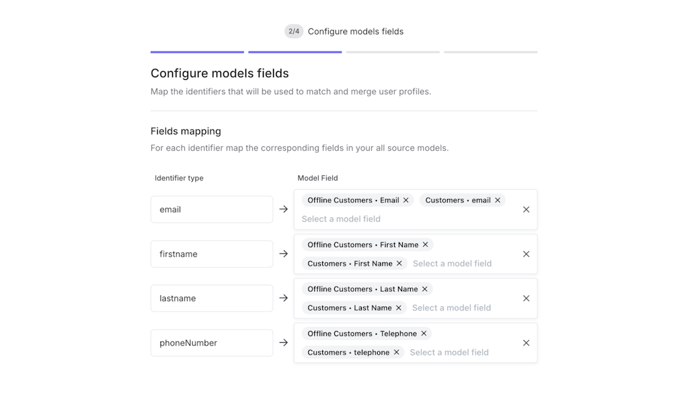Remove the Offline Customers Email tag
688x414 pixels.
406,200
